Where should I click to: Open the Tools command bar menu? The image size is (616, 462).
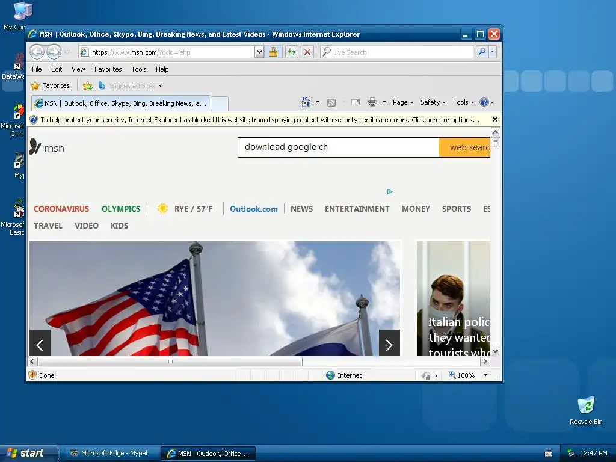464,102
